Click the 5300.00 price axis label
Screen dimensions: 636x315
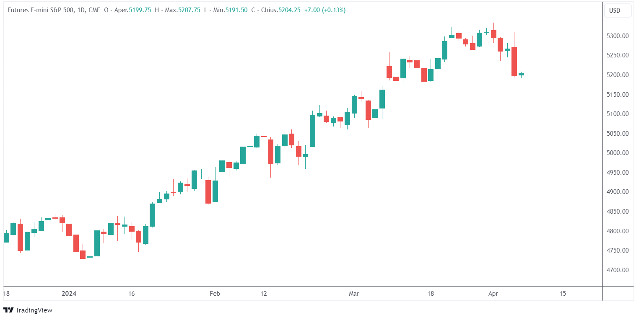tap(618, 36)
